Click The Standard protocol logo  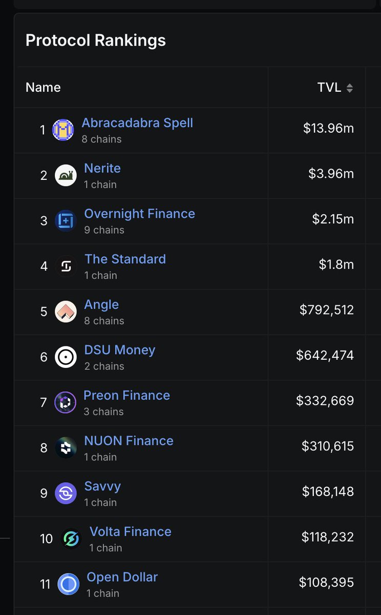pyautogui.click(x=66, y=266)
